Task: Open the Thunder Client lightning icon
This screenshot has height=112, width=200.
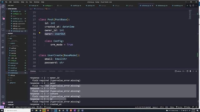Action: point(3,53)
